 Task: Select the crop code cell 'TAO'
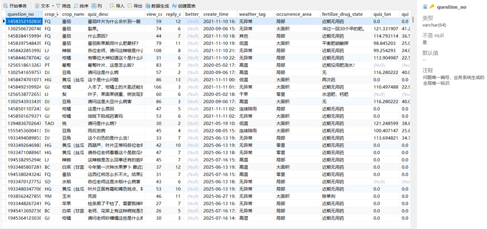pyautogui.click(x=52, y=123)
